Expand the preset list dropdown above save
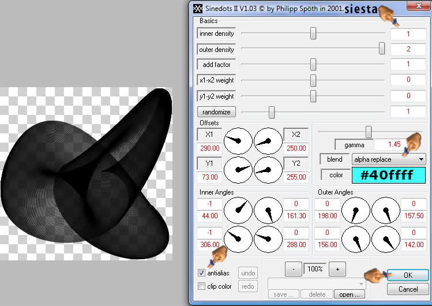432x306 pixels. pyautogui.click(x=317, y=283)
